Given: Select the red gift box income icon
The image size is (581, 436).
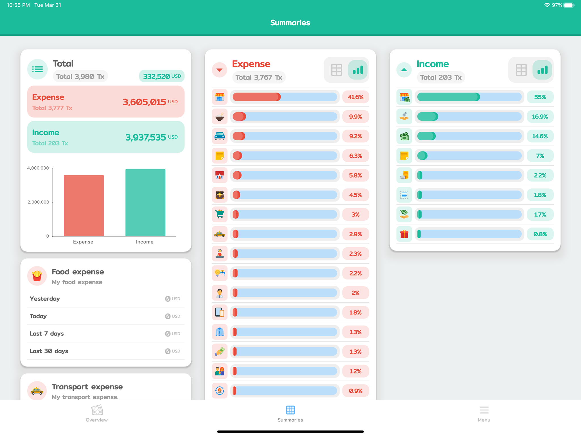Looking at the screenshot, I should click(x=404, y=234).
